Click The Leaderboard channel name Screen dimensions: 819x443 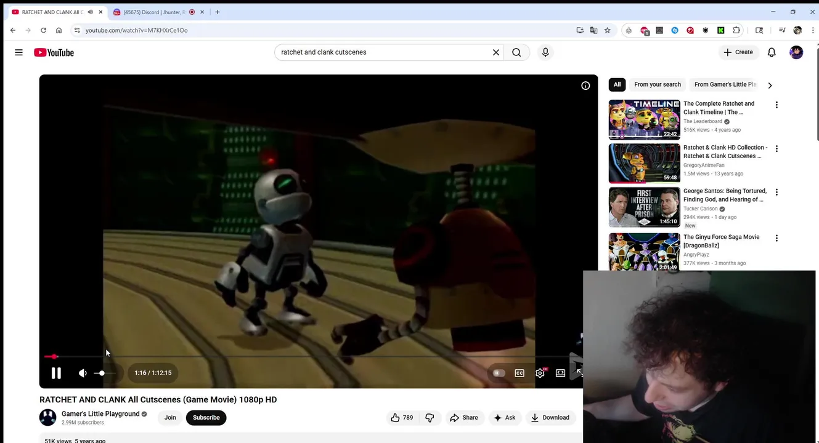[x=703, y=121]
